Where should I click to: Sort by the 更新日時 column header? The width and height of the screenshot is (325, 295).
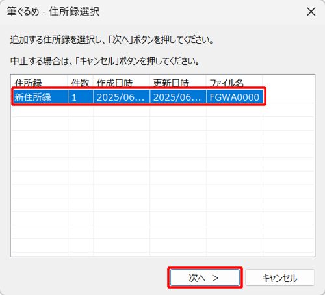click(178, 82)
